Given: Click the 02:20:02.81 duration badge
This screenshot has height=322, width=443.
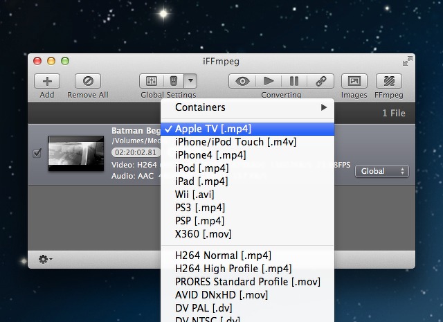Looking at the screenshot, I should [136, 152].
